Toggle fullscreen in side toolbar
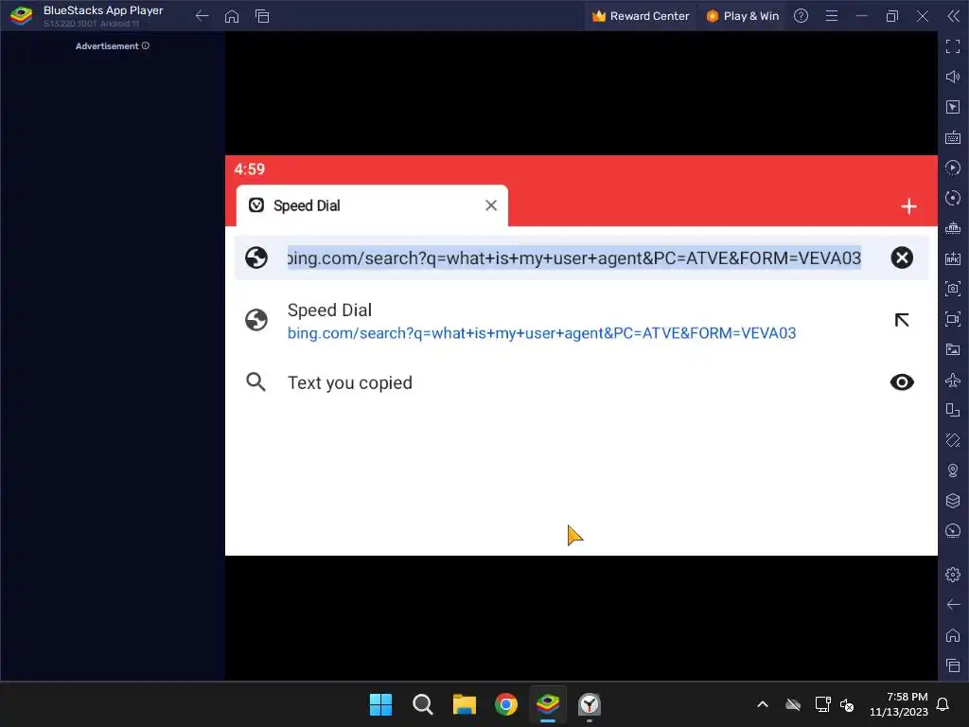Viewport: 969px width, 727px height. [x=953, y=46]
